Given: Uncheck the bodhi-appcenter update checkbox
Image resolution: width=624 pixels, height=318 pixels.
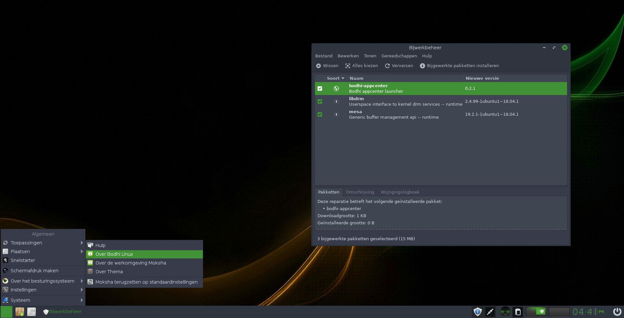Looking at the screenshot, I should [x=320, y=88].
